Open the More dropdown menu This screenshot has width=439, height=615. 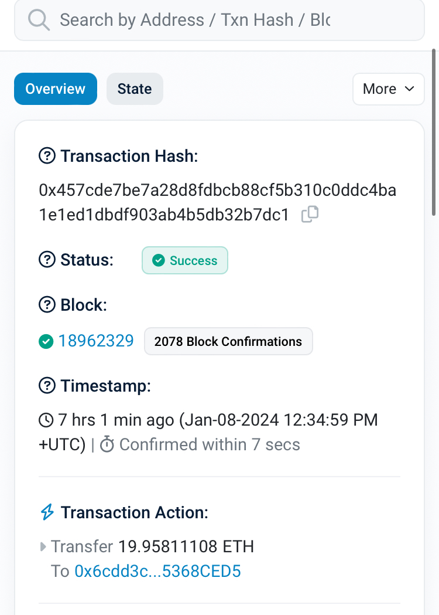pos(389,89)
